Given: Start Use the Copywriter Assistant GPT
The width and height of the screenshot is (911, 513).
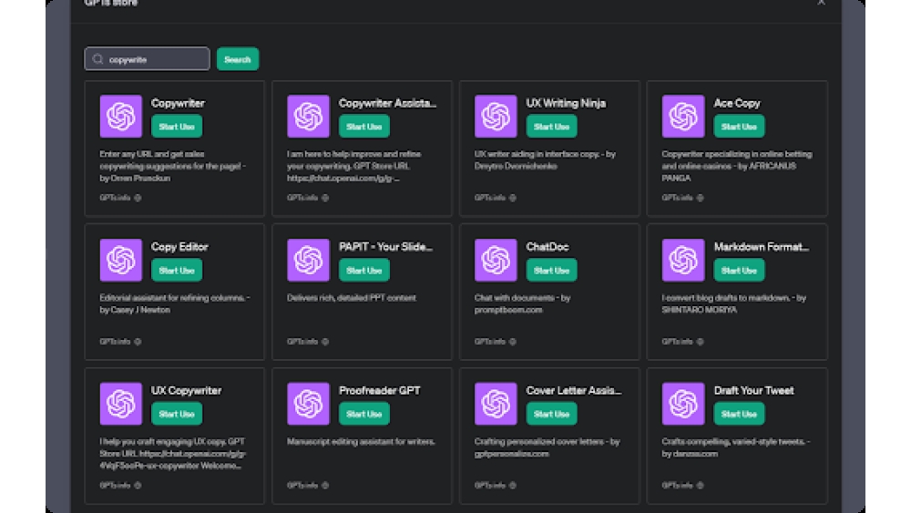Looking at the screenshot, I should [x=364, y=126].
